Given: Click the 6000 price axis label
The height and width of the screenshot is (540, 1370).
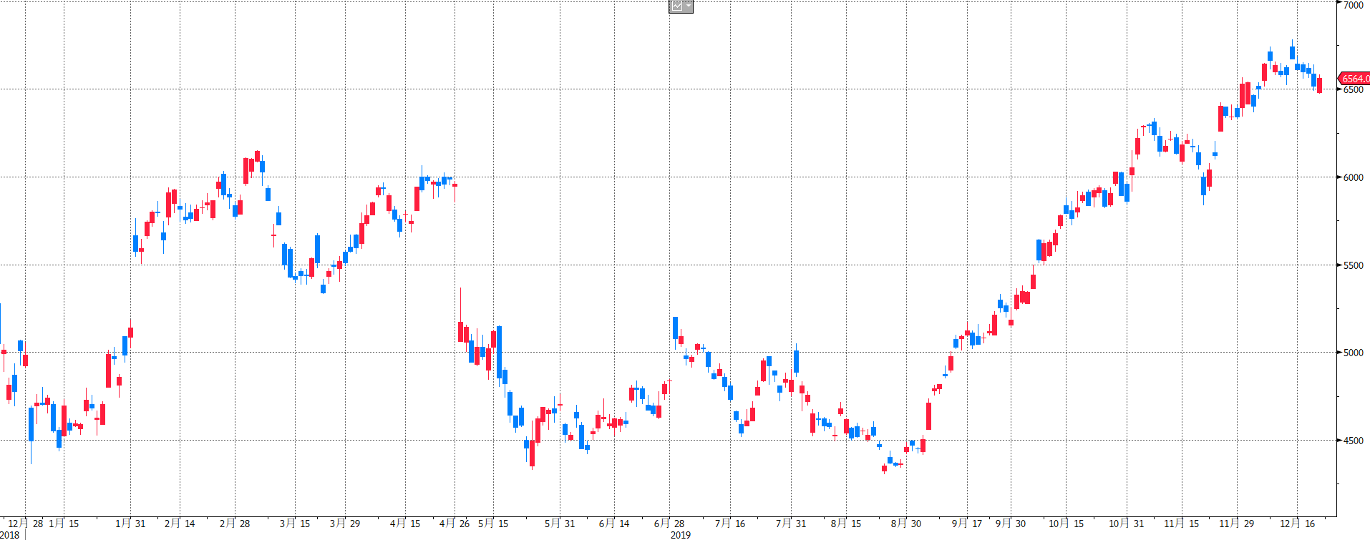Looking at the screenshot, I should (1353, 177).
